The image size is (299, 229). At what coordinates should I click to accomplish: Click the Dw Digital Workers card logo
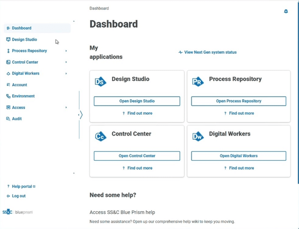click(x=198, y=136)
